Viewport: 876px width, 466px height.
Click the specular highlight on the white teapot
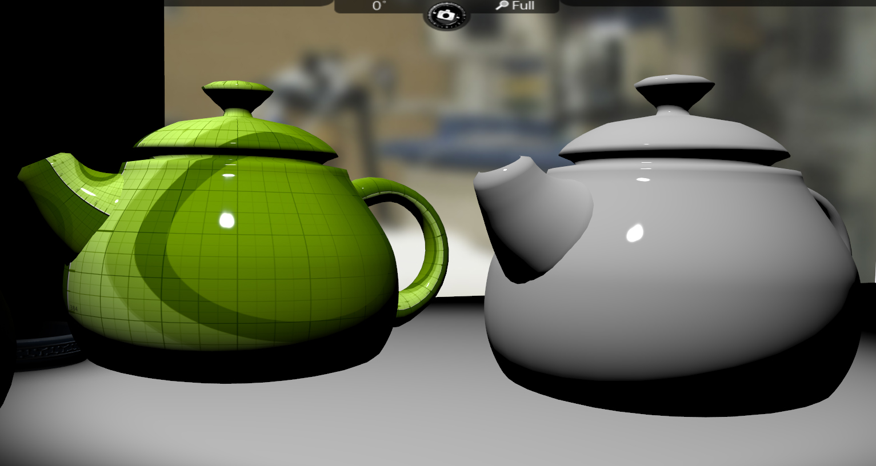click(x=635, y=233)
